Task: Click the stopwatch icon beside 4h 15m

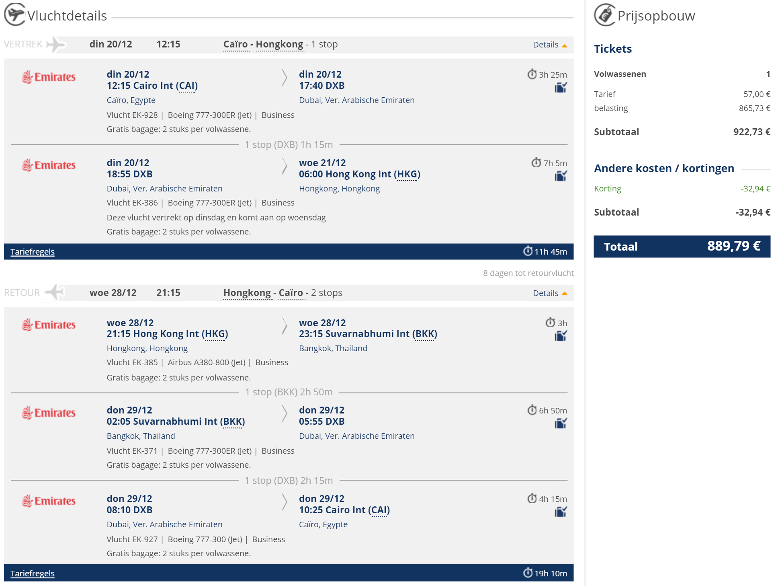Action: [x=532, y=498]
